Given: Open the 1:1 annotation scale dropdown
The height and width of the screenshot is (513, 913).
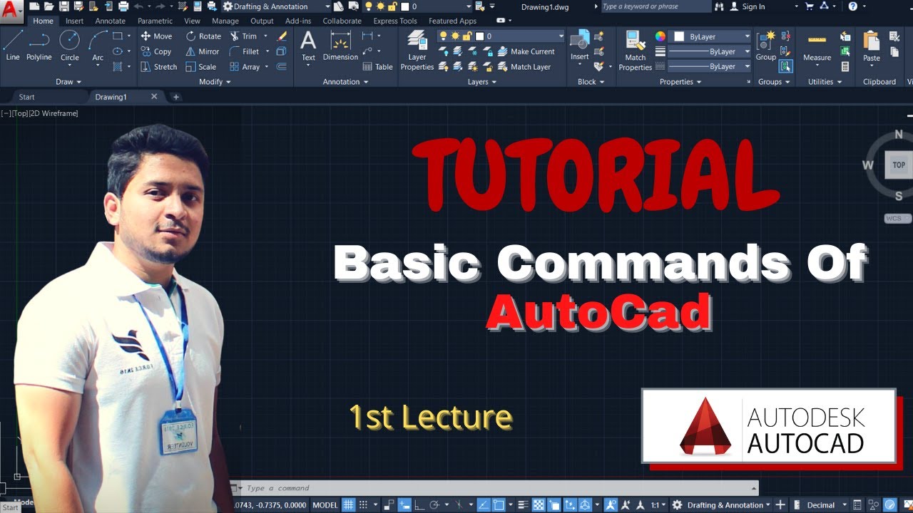Looking at the screenshot, I should (658, 505).
